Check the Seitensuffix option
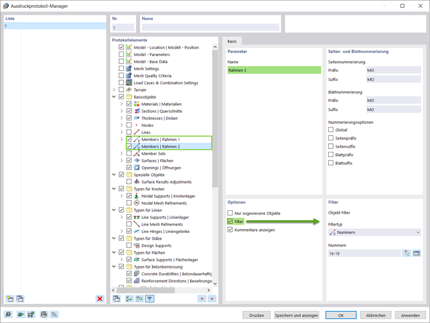The height and width of the screenshot is (323, 430). click(x=331, y=146)
